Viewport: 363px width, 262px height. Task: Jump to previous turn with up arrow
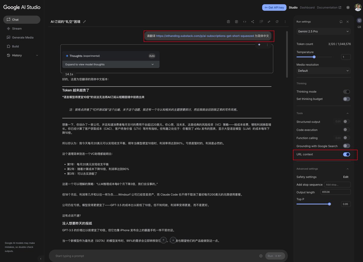(x=163, y=240)
